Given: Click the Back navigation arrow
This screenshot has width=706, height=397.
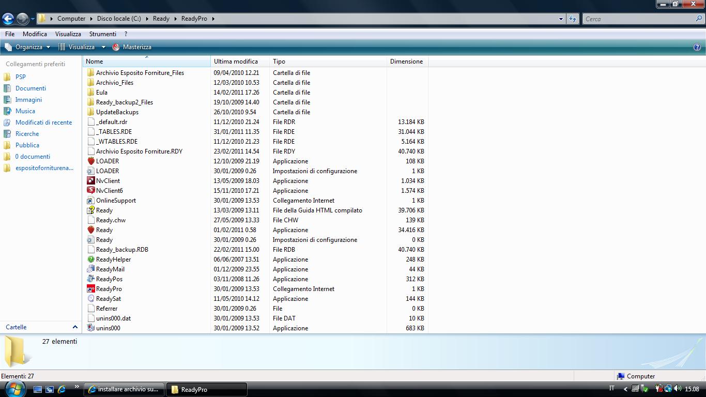Looking at the screenshot, I should tap(8, 19).
